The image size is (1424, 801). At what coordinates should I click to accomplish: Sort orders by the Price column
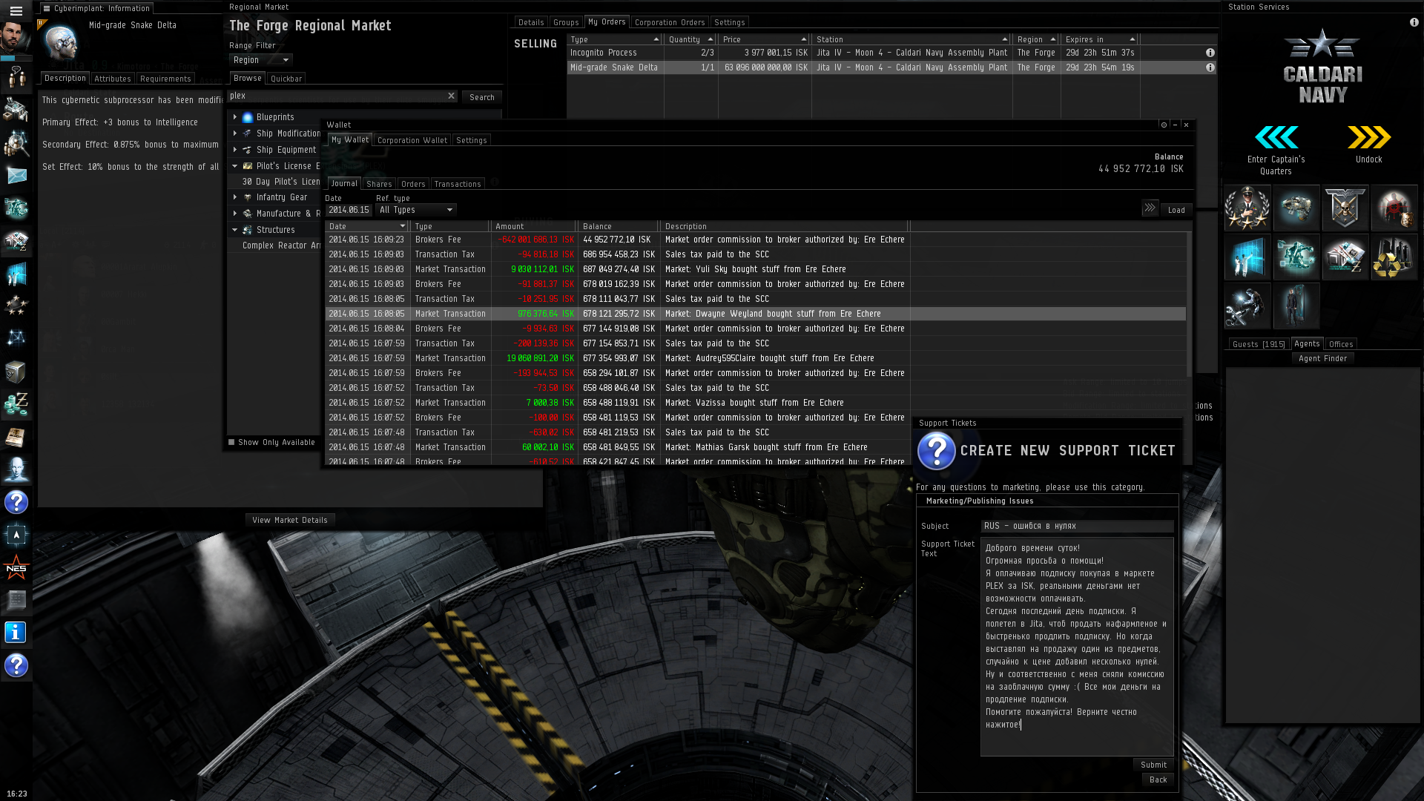[765, 39]
